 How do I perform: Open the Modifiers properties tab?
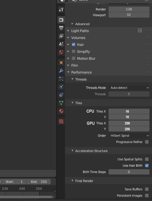(61, 71)
